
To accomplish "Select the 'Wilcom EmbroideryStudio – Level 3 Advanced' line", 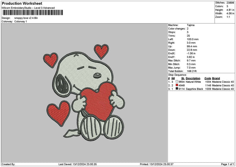I will pos(28,8).
